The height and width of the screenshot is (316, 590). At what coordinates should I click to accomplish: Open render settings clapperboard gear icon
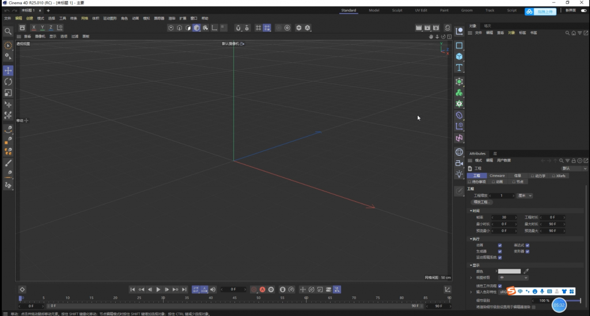click(436, 28)
